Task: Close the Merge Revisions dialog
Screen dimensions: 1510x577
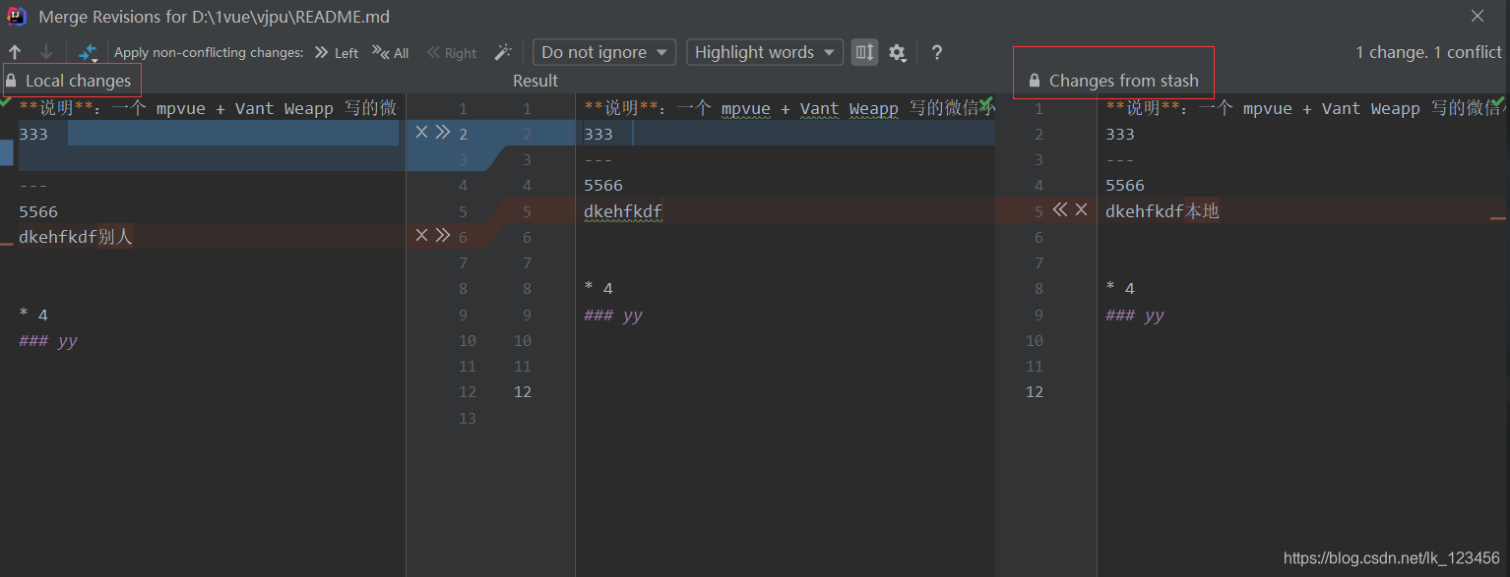Action: [x=1478, y=16]
